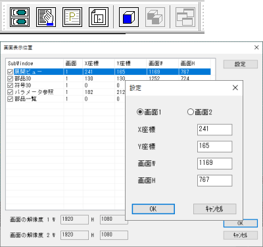
Task: Click OK in the 画面表示位置 dialog
Action: coord(241,223)
